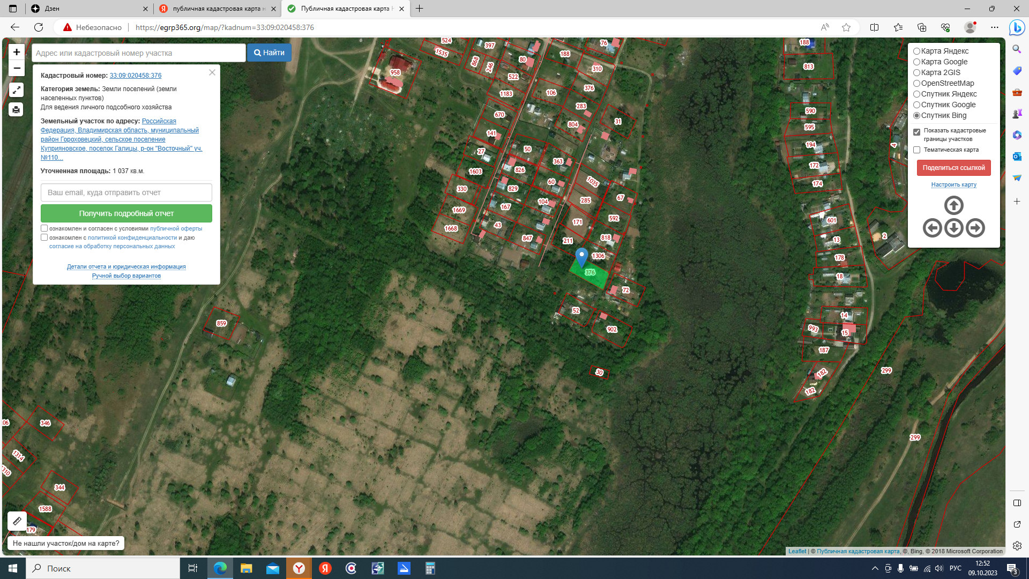The height and width of the screenshot is (579, 1029).
Task: Uncheck show cadastral boundaries checkbox
Action: pyautogui.click(x=917, y=132)
